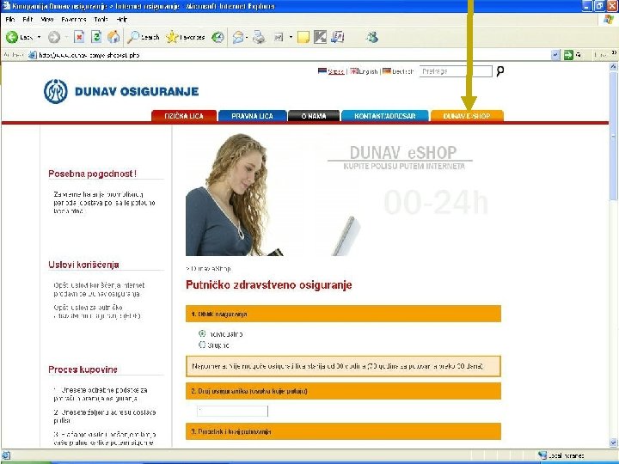Viewport: 619px width, 464px height.
Task: Click the Pretraga search field
Action: point(456,71)
